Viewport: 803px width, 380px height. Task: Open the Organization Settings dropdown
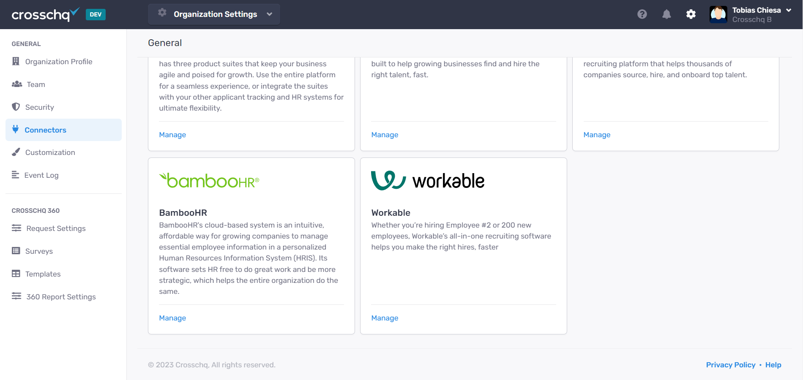(214, 14)
